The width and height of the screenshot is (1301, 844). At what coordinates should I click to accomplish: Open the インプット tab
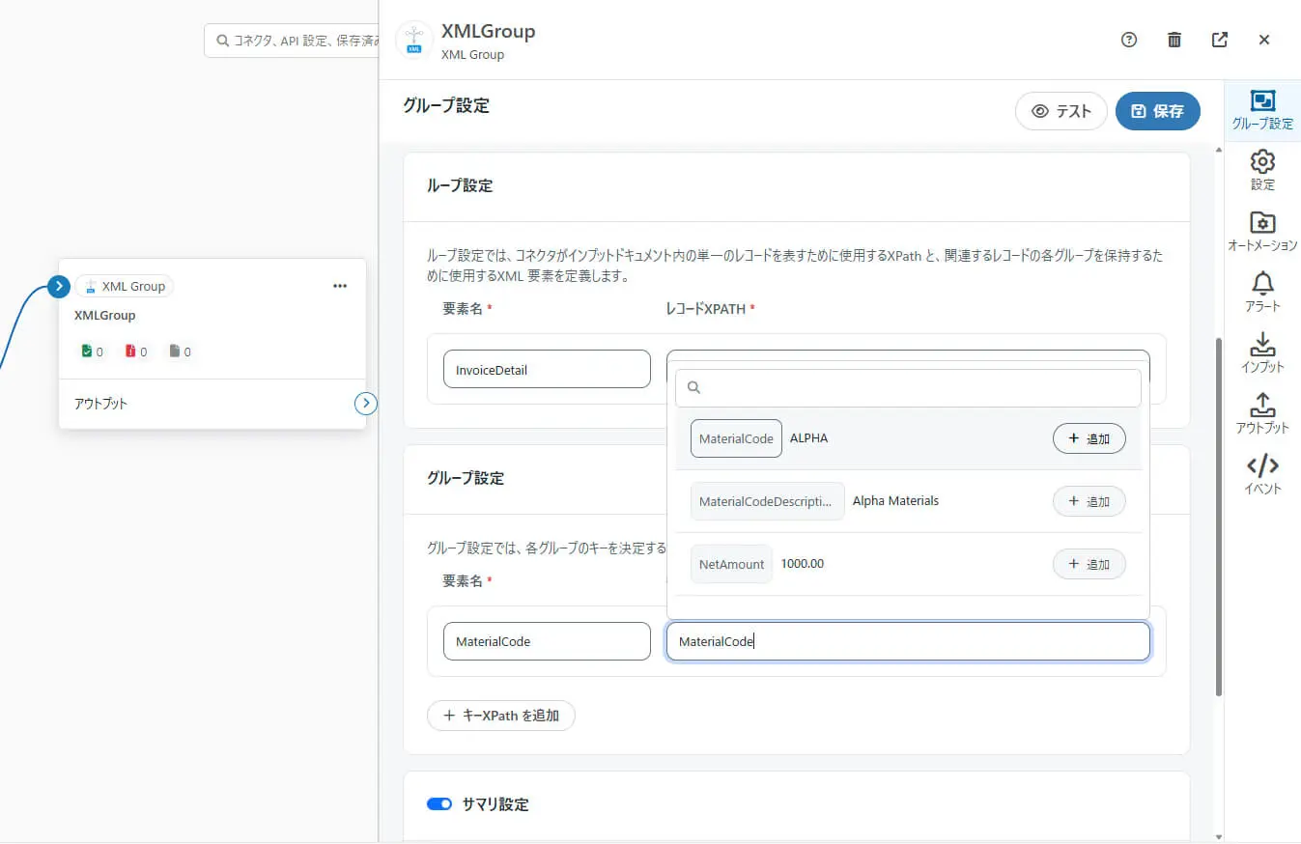click(1262, 353)
